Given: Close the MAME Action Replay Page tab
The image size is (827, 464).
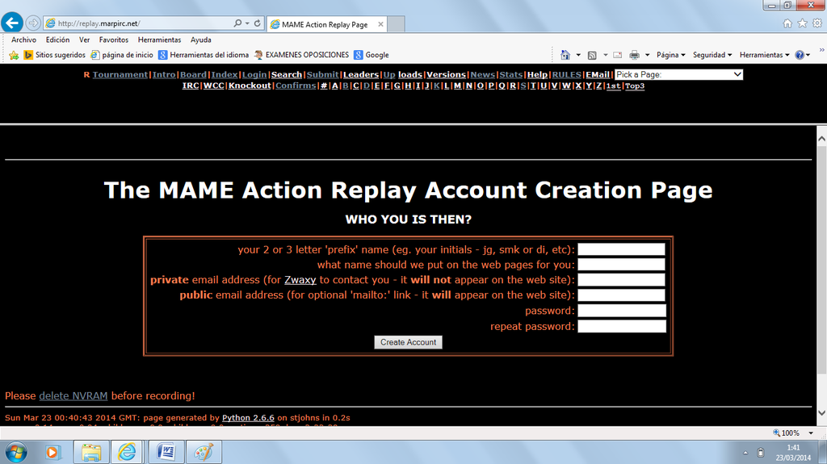Looking at the screenshot, I should (380, 24).
